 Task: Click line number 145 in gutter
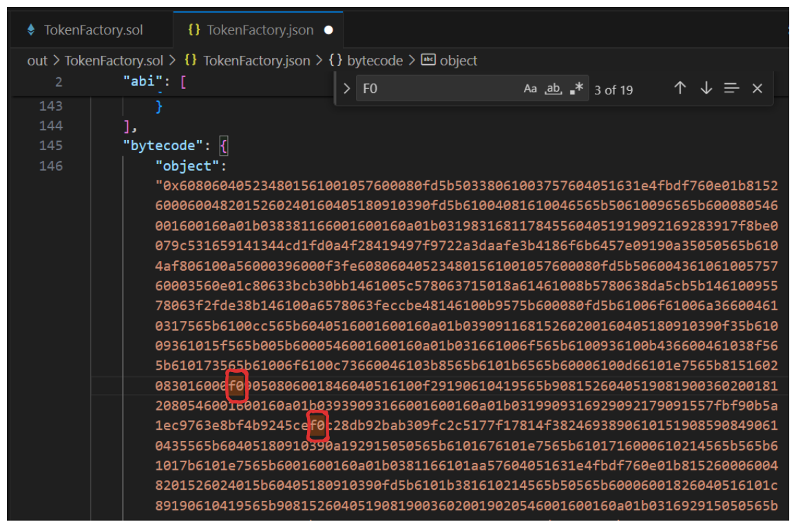(x=51, y=145)
